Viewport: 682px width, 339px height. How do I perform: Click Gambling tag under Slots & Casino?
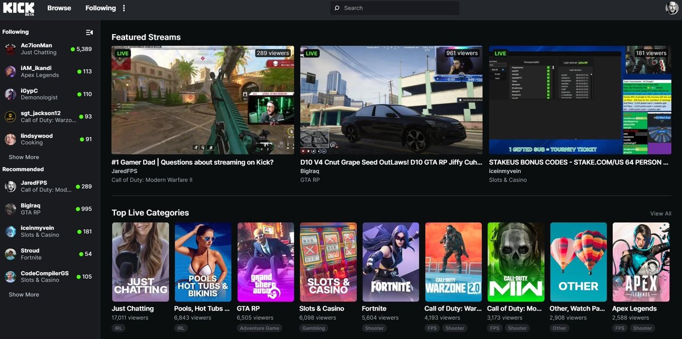click(314, 328)
